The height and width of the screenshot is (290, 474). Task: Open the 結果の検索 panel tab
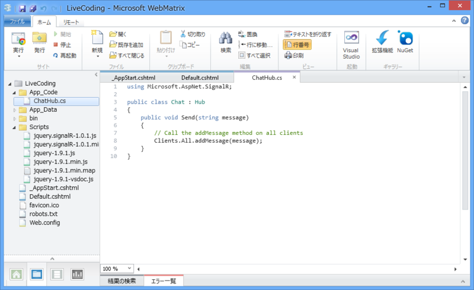tap(122, 281)
